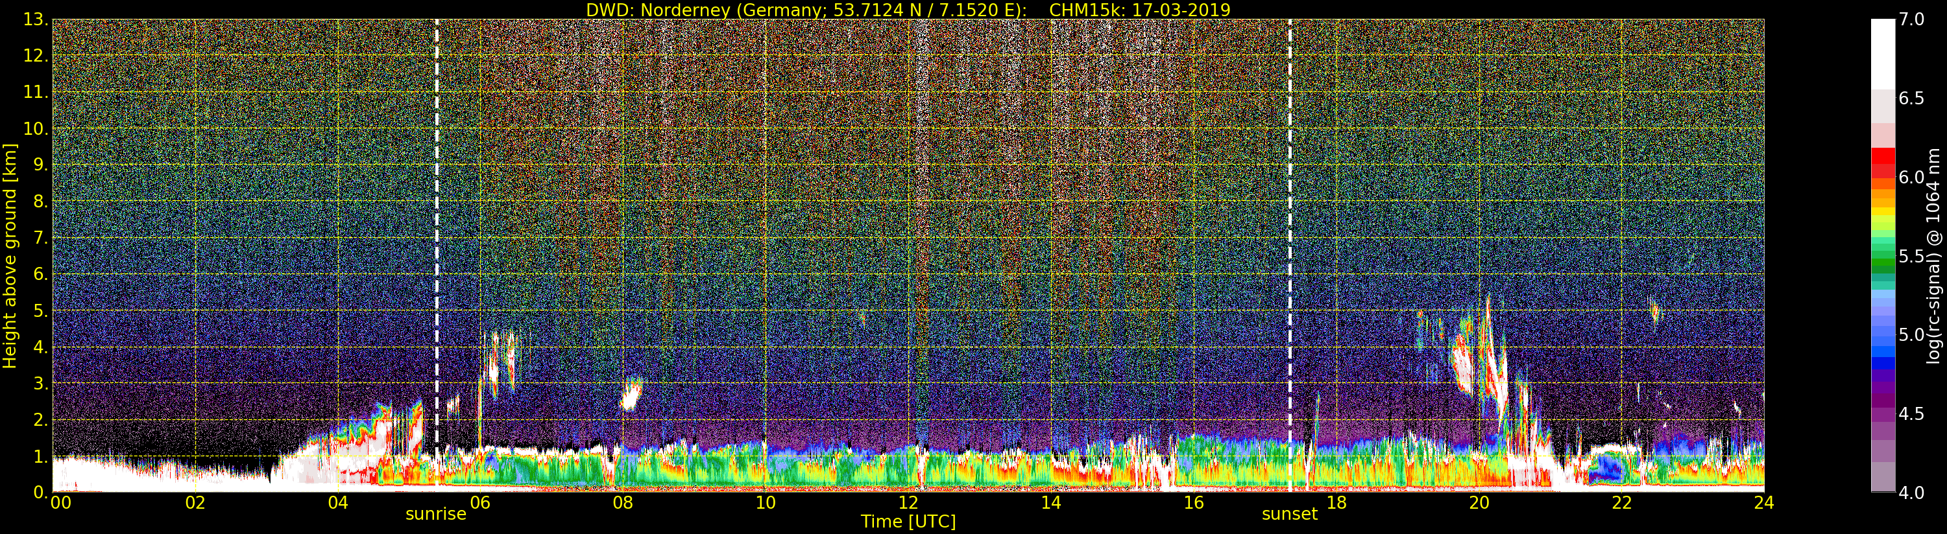Click the time axis tick '04'
Viewport: 1947px width, 534px height.
tap(338, 503)
